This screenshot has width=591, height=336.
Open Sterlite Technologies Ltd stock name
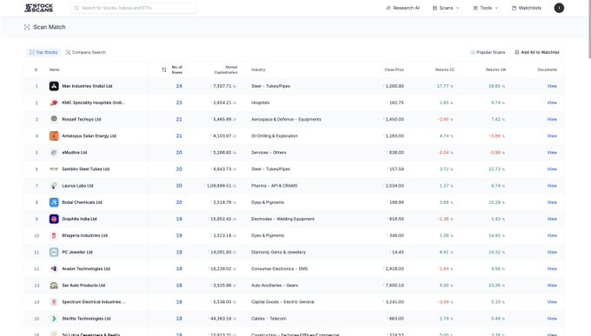86,319
